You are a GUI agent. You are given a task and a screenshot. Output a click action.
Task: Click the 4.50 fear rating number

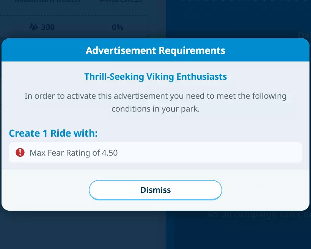[110, 153]
